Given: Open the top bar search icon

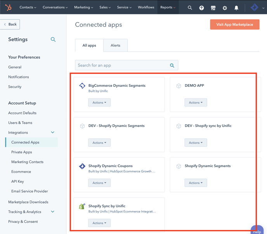Looking at the screenshot, I should point(190,8).
